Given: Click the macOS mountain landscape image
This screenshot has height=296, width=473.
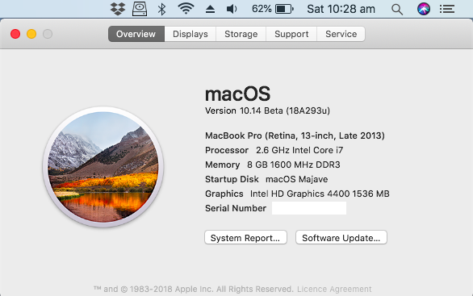Looking at the screenshot, I should 103,167.
